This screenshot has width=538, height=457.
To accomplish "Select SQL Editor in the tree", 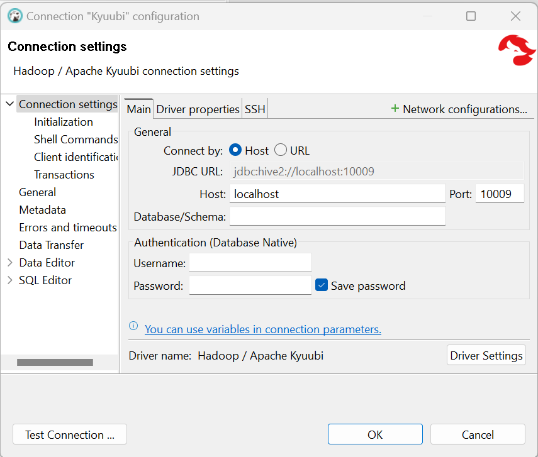I will click(45, 280).
